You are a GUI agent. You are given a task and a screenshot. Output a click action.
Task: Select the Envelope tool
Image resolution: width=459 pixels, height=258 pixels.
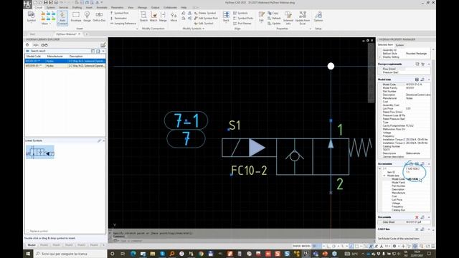click(76, 16)
